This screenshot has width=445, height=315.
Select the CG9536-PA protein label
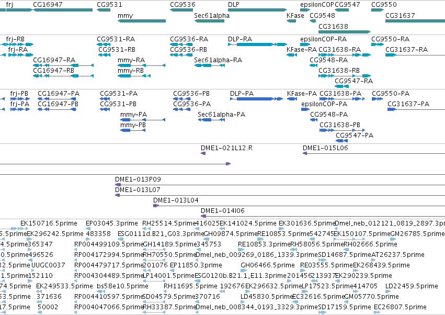pyautogui.click(x=192, y=104)
